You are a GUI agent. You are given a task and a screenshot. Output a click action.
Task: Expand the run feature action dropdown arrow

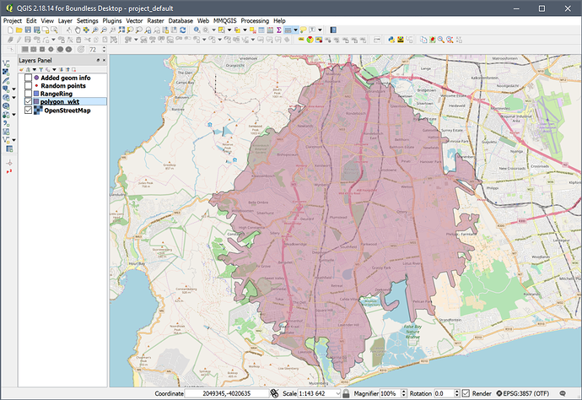(213, 30)
